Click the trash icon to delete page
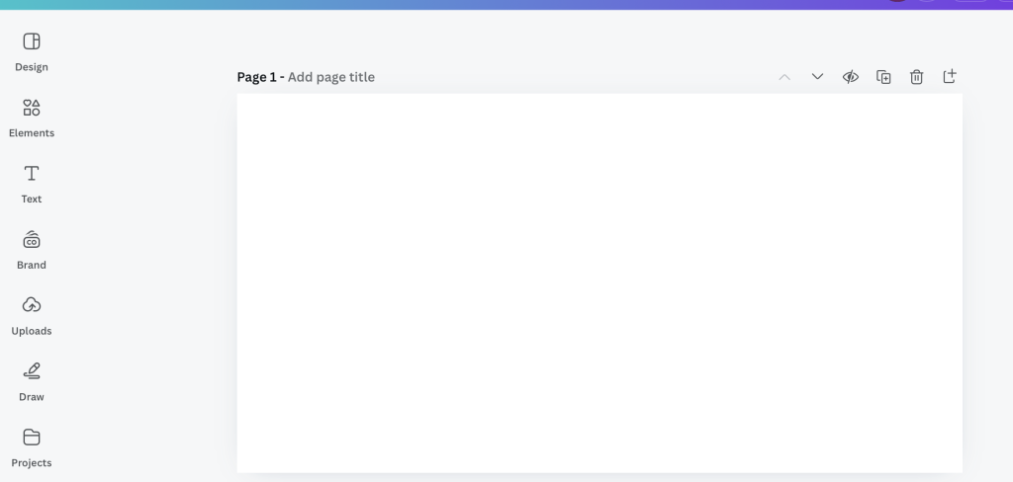The height and width of the screenshot is (482, 1013). (916, 77)
